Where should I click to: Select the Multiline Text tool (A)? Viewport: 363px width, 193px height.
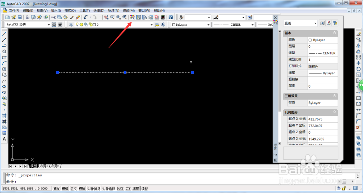coord(4,139)
